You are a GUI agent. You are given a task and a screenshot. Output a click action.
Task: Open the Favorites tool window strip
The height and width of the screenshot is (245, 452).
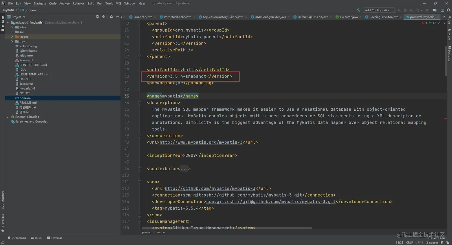pos(3,223)
